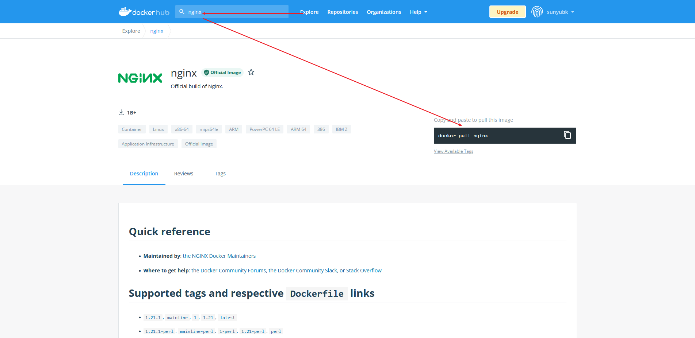
Task: Go to the Organizations page
Action: (384, 12)
